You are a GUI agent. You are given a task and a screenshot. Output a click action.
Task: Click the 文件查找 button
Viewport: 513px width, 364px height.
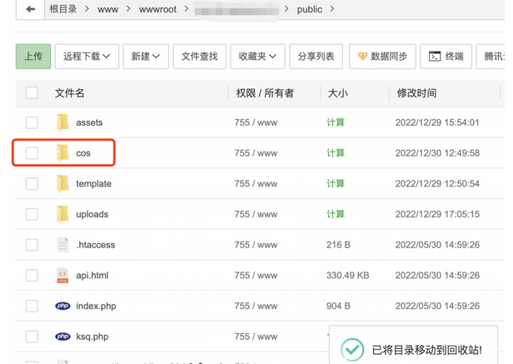coord(200,57)
